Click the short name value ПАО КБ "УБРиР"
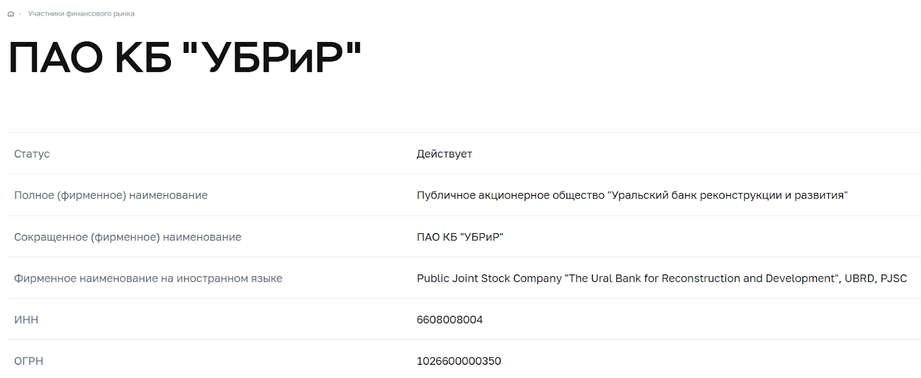Viewport: 921px width, 378px height. tap(460, 237)
